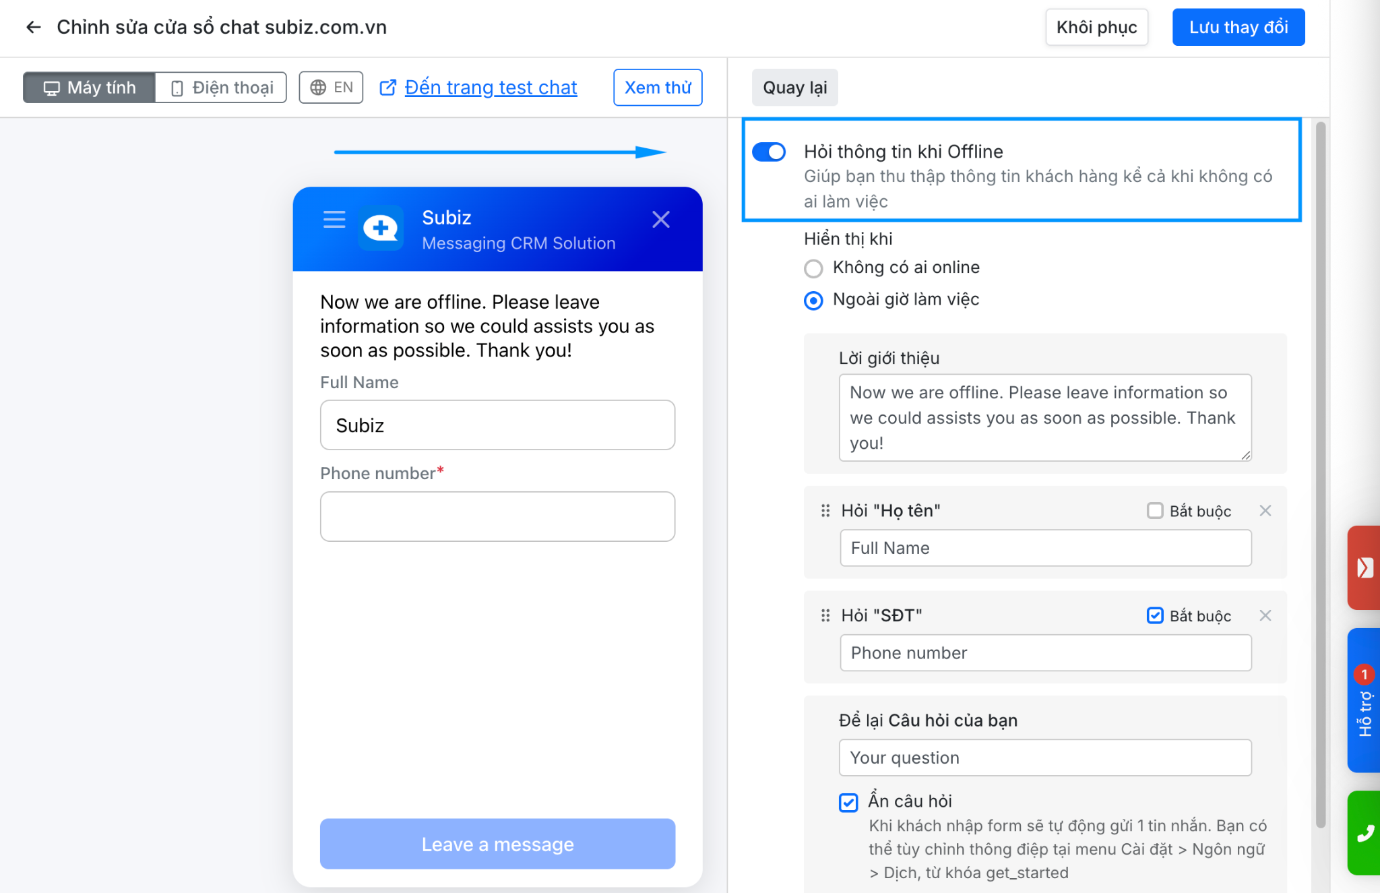Open the chat widget hamburger menu
1380x893 pixels.
(334, 220)
